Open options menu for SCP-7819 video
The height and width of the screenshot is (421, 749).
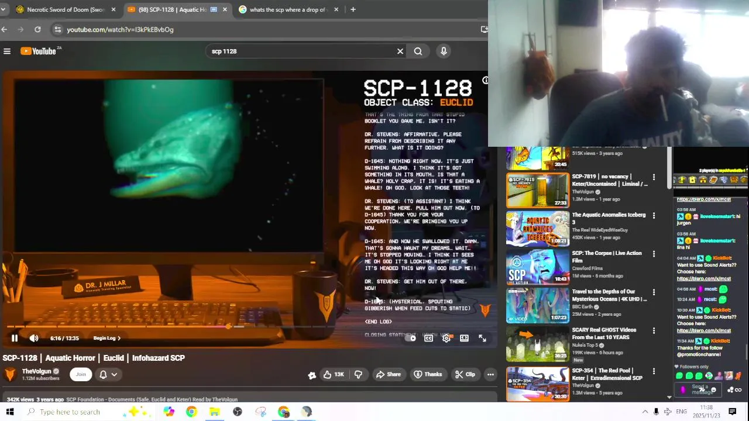pyautogui.click(x=654, y=177)
